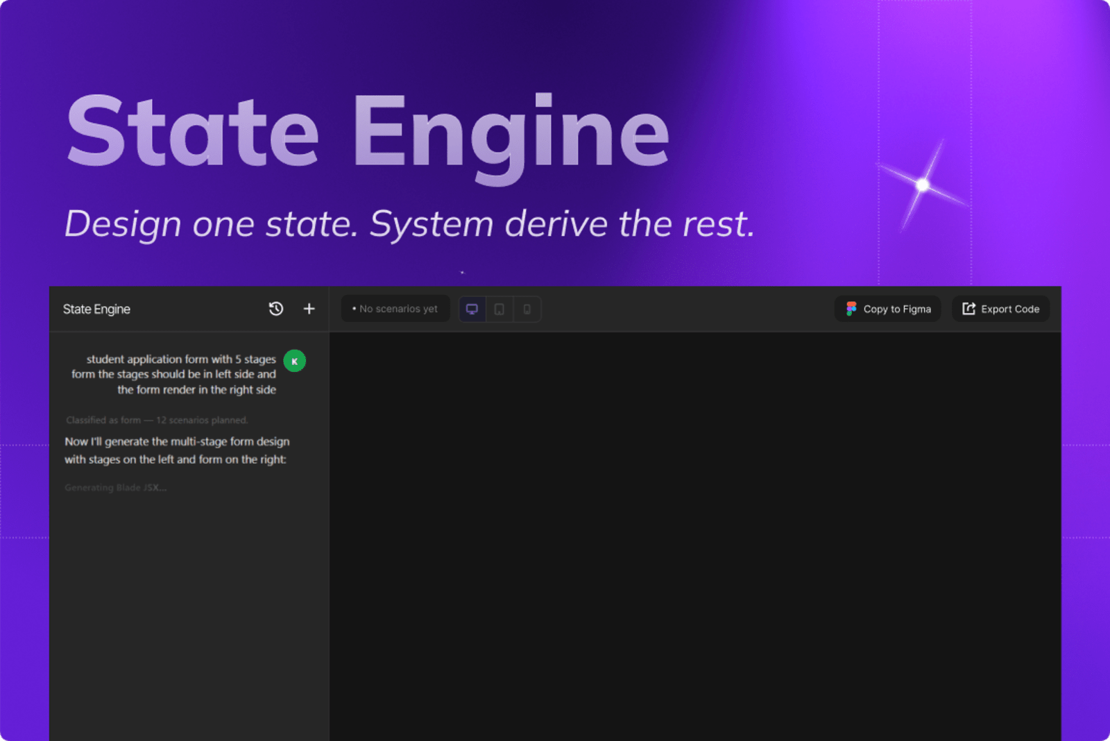
Task: Switch to desktop preview device
Action: (x=472, y=309)
